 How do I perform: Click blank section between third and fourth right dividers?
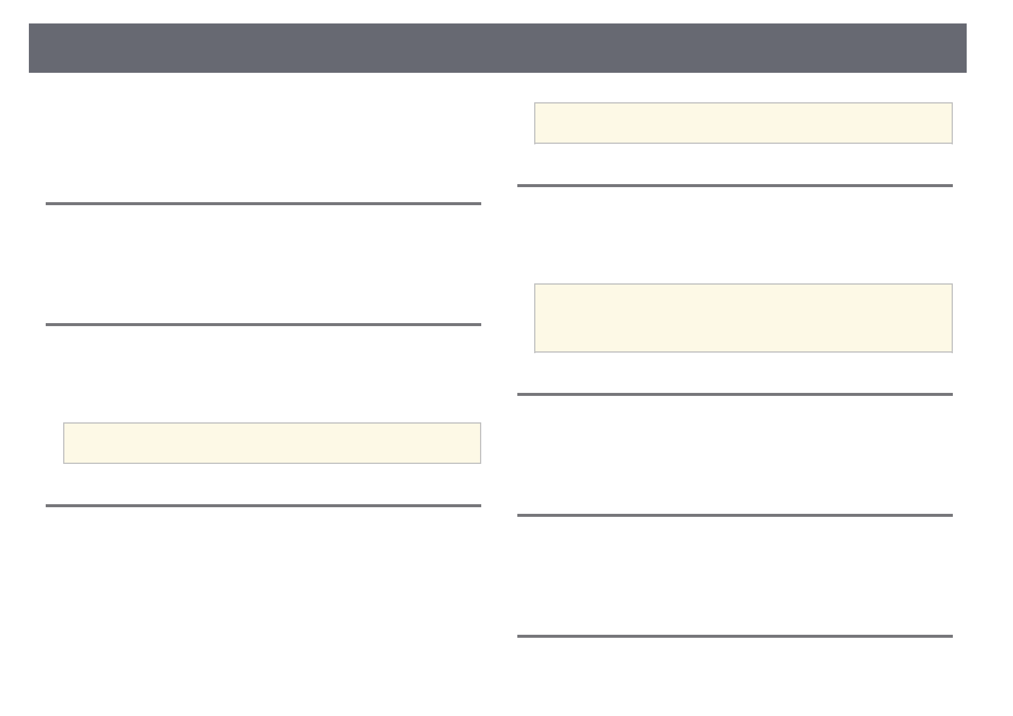click(734, 576)
